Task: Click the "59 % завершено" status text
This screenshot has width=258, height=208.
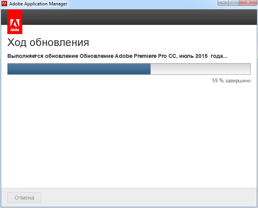Action: 231,81
